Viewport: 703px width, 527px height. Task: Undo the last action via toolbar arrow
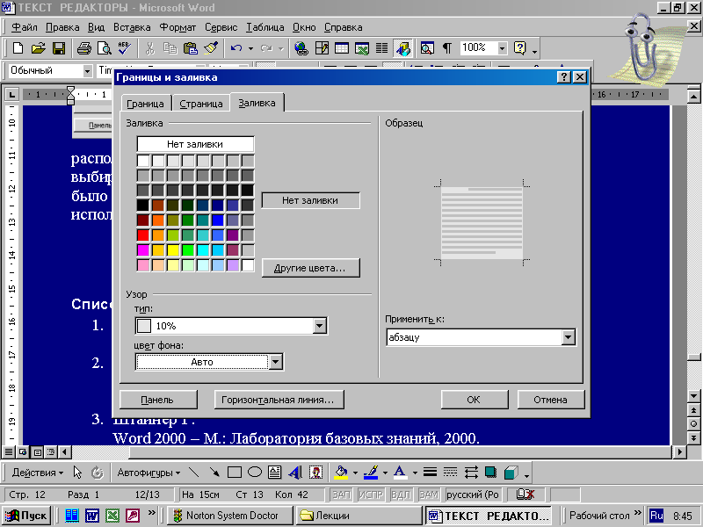pyautogui.click(x=236, y=48)
